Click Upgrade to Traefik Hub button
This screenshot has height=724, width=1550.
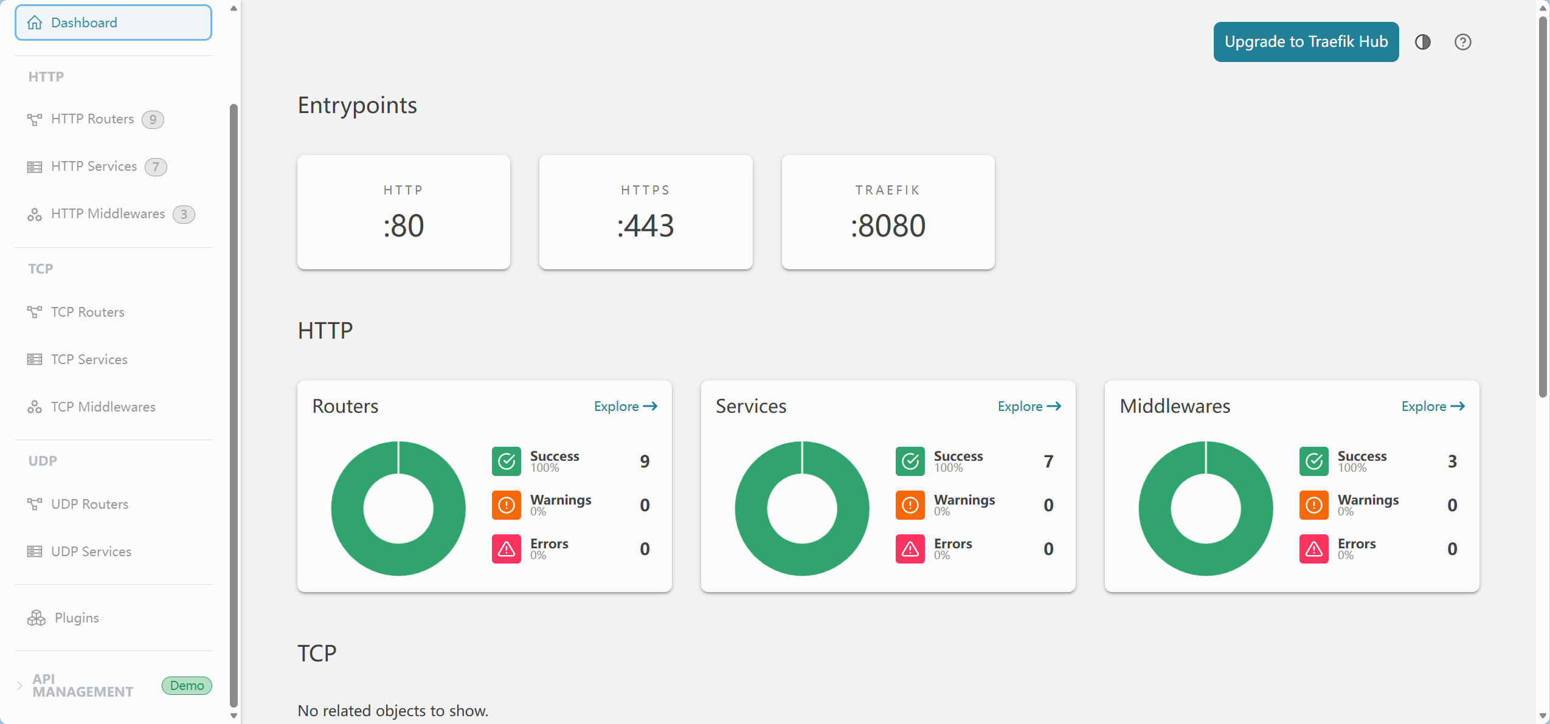1306,42
